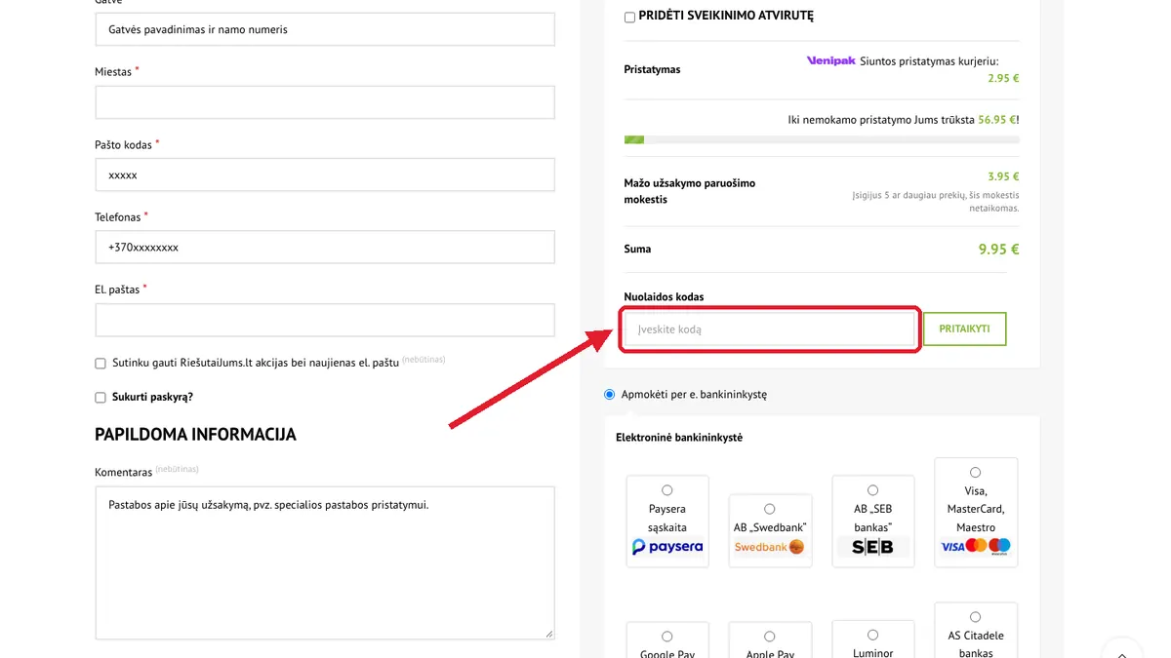This screenshot has height=658, width=1171.
Task: Focus the discount code 'Įveskite kodą' field
Action: (x=769, y=329)
